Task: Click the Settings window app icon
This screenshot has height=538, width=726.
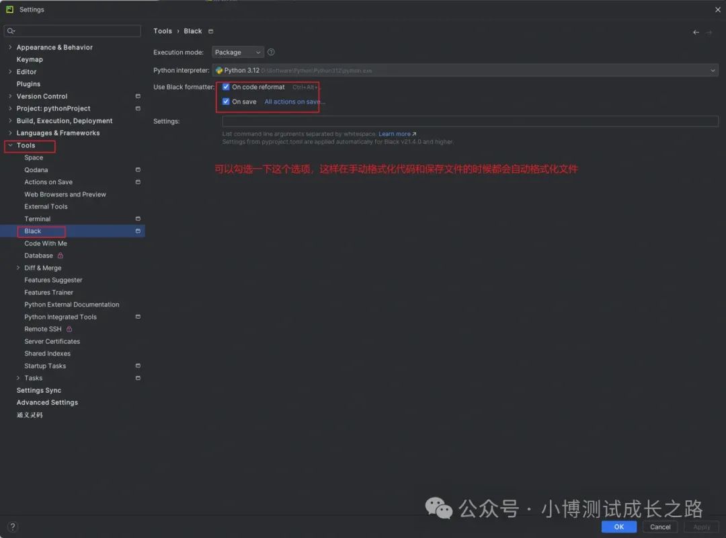Action: 9,9
